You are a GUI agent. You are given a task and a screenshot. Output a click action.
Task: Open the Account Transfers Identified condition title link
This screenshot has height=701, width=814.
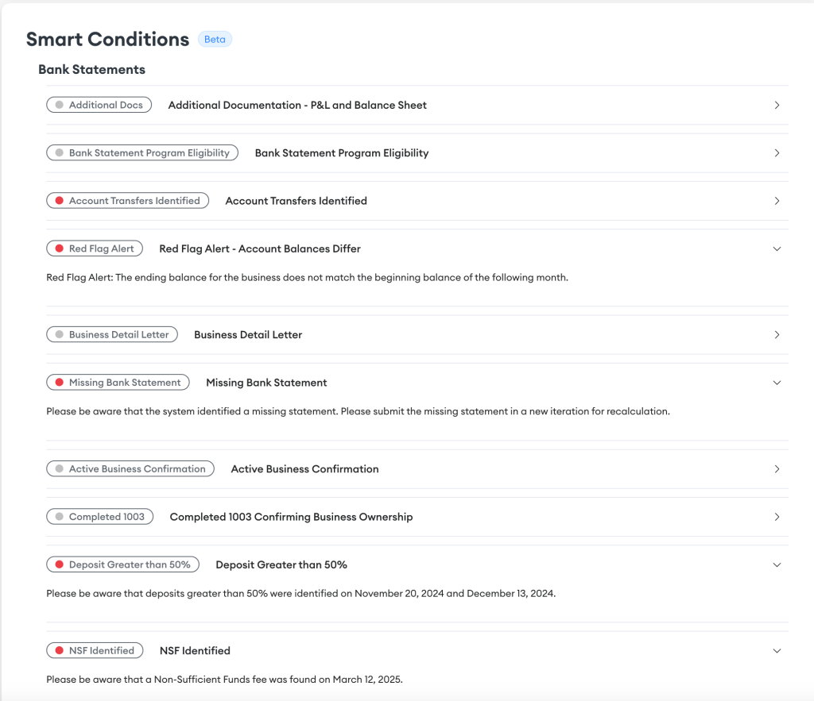pyautogui.click(x=296, y=200)
